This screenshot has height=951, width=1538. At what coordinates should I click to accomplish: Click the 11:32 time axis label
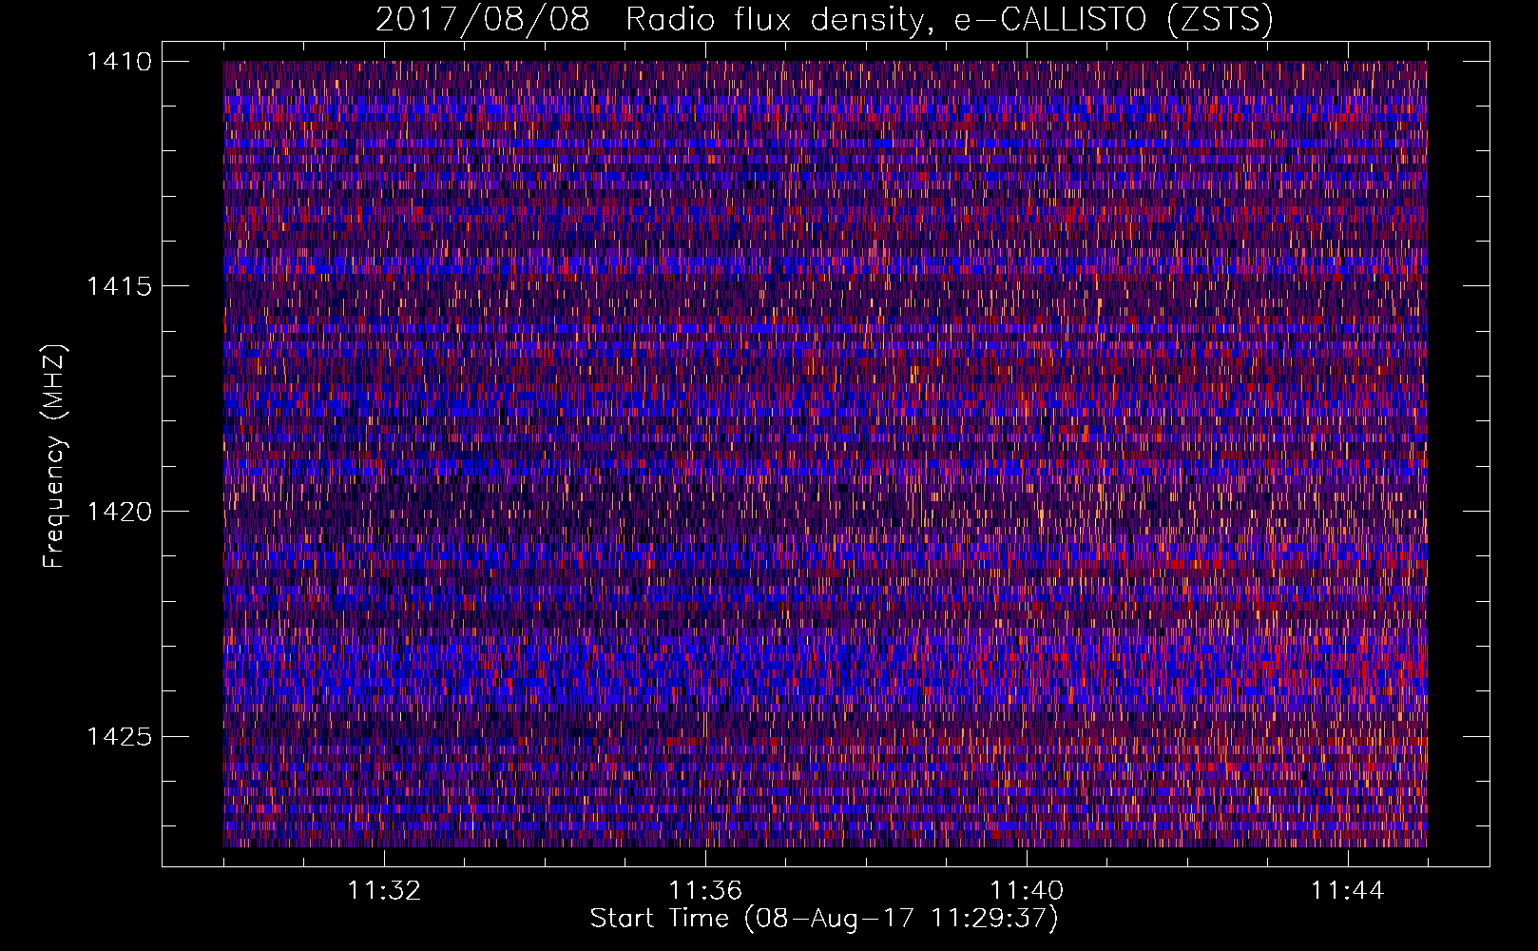[384, 891]
